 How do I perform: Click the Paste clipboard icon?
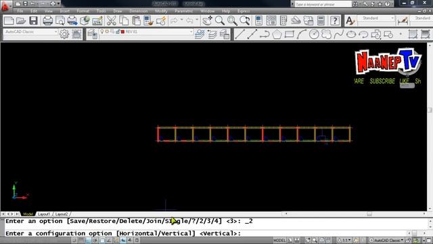[136, 21]
